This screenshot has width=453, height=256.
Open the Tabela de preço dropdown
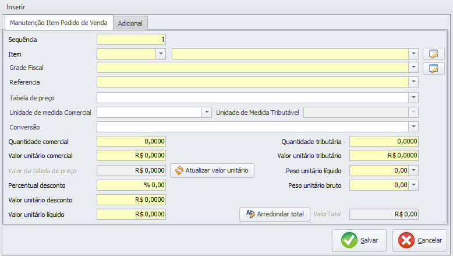pos(413,97)
